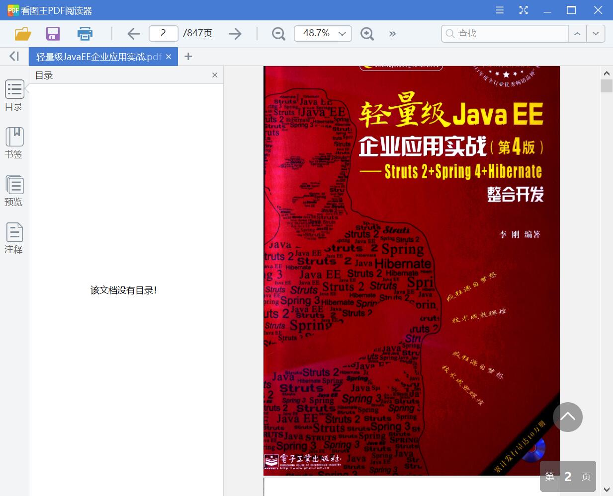Click the page number field
This screenshot has width=613, height=496.
point(164,33)
